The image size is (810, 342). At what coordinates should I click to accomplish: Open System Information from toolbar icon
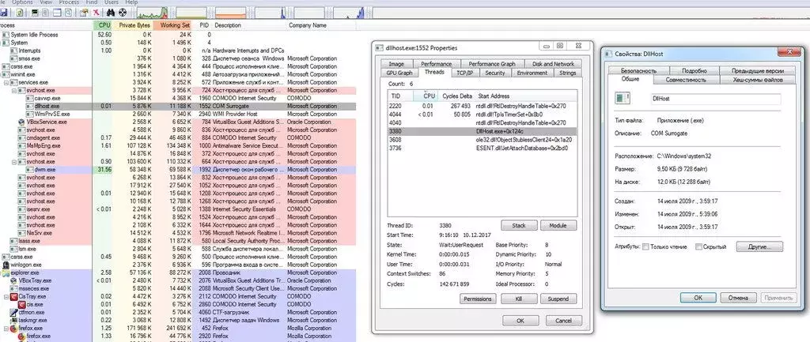(x=35, y=13)
